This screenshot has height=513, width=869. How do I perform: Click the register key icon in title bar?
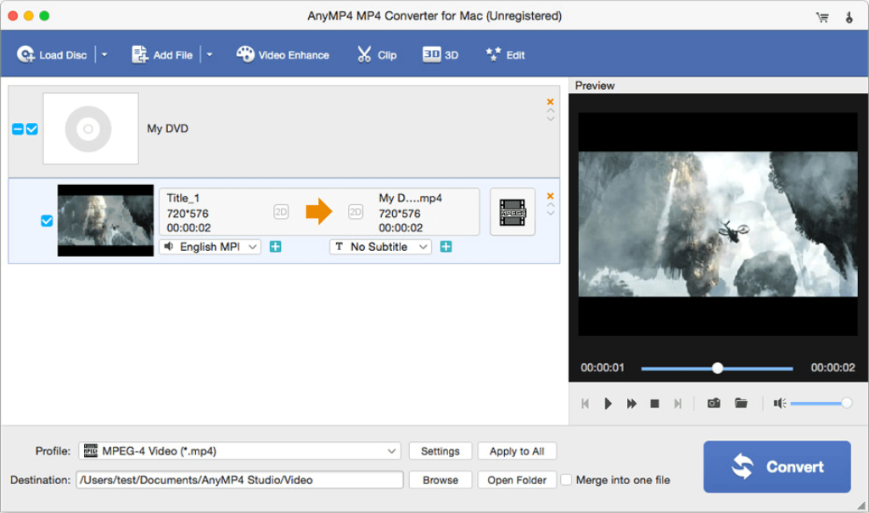(x=849, y=17)
